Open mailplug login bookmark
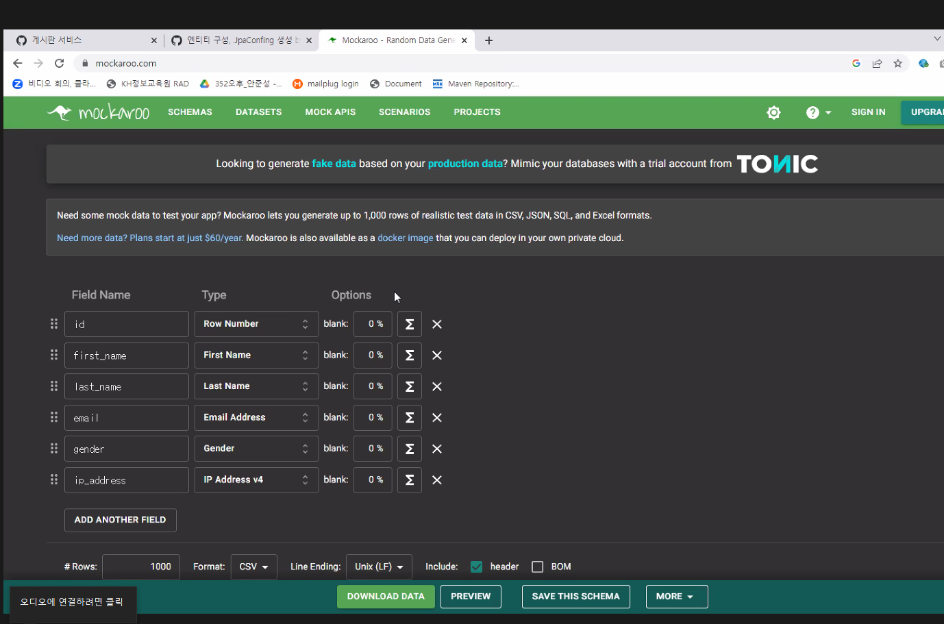Viewport: 944px width, 624px height. point(325,84)
